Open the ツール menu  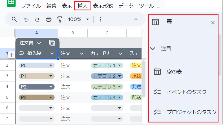click(x=147, y=6)
